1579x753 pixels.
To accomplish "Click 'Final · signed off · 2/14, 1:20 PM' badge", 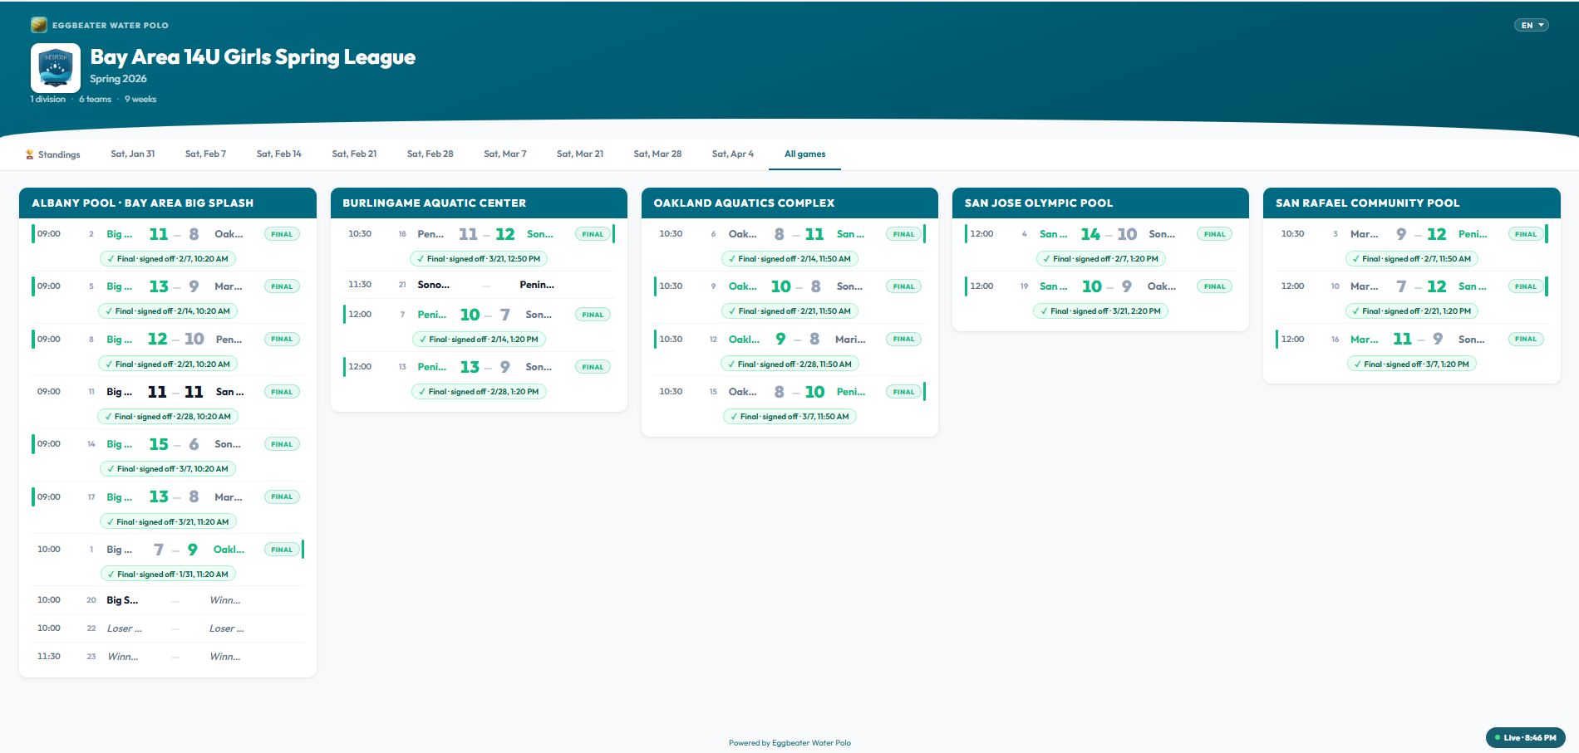I will [x=479, y=340].
